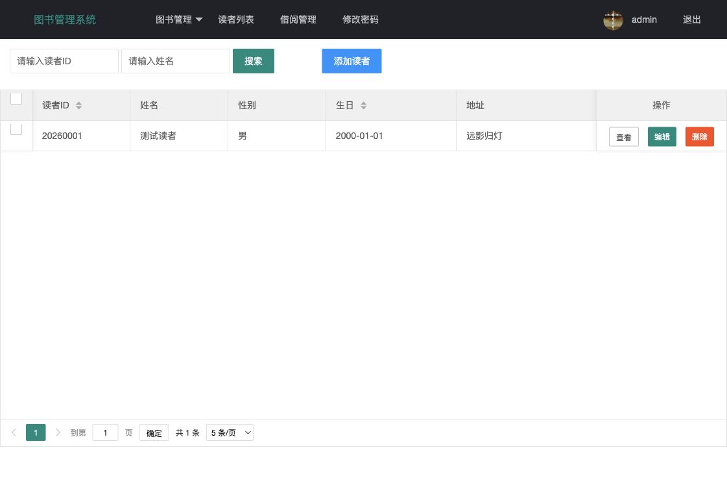Click 查看 for reader 测试读者

[624, 137]
